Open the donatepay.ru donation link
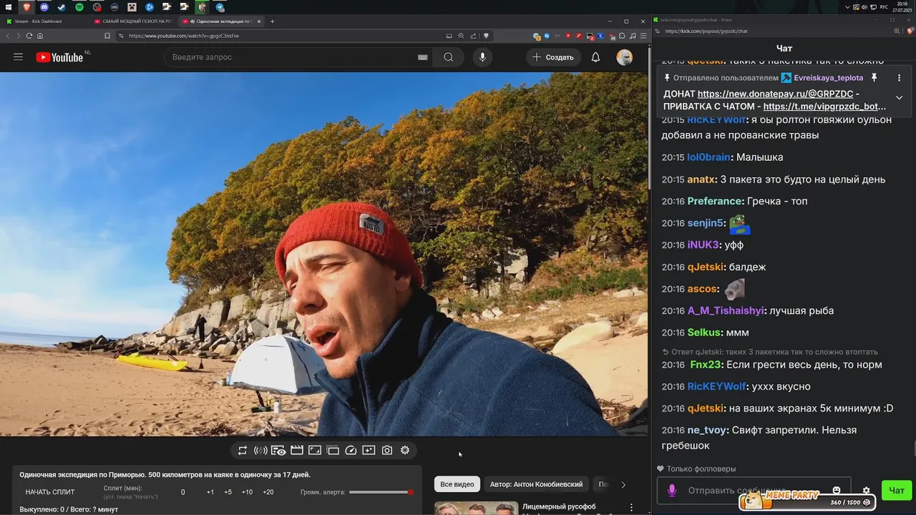Screen dimensions: 916x515 pyautogui.click(x=775, y=94)
